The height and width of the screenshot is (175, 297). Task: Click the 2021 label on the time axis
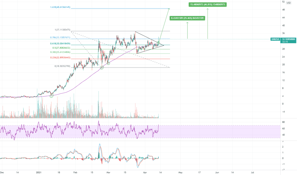pyautogui.click(x=39, y=172)
